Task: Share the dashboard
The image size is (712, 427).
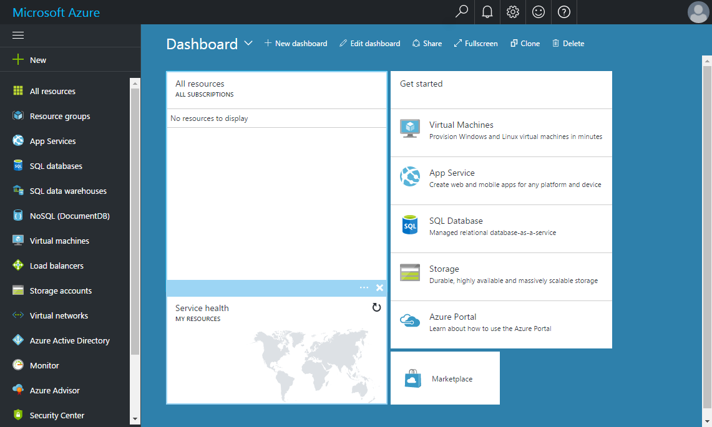Action: (427, 44)
